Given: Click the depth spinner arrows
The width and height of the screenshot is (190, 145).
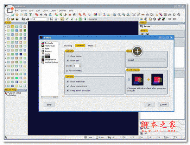Looking at the screenshot, I should click(x=80, y=66).
